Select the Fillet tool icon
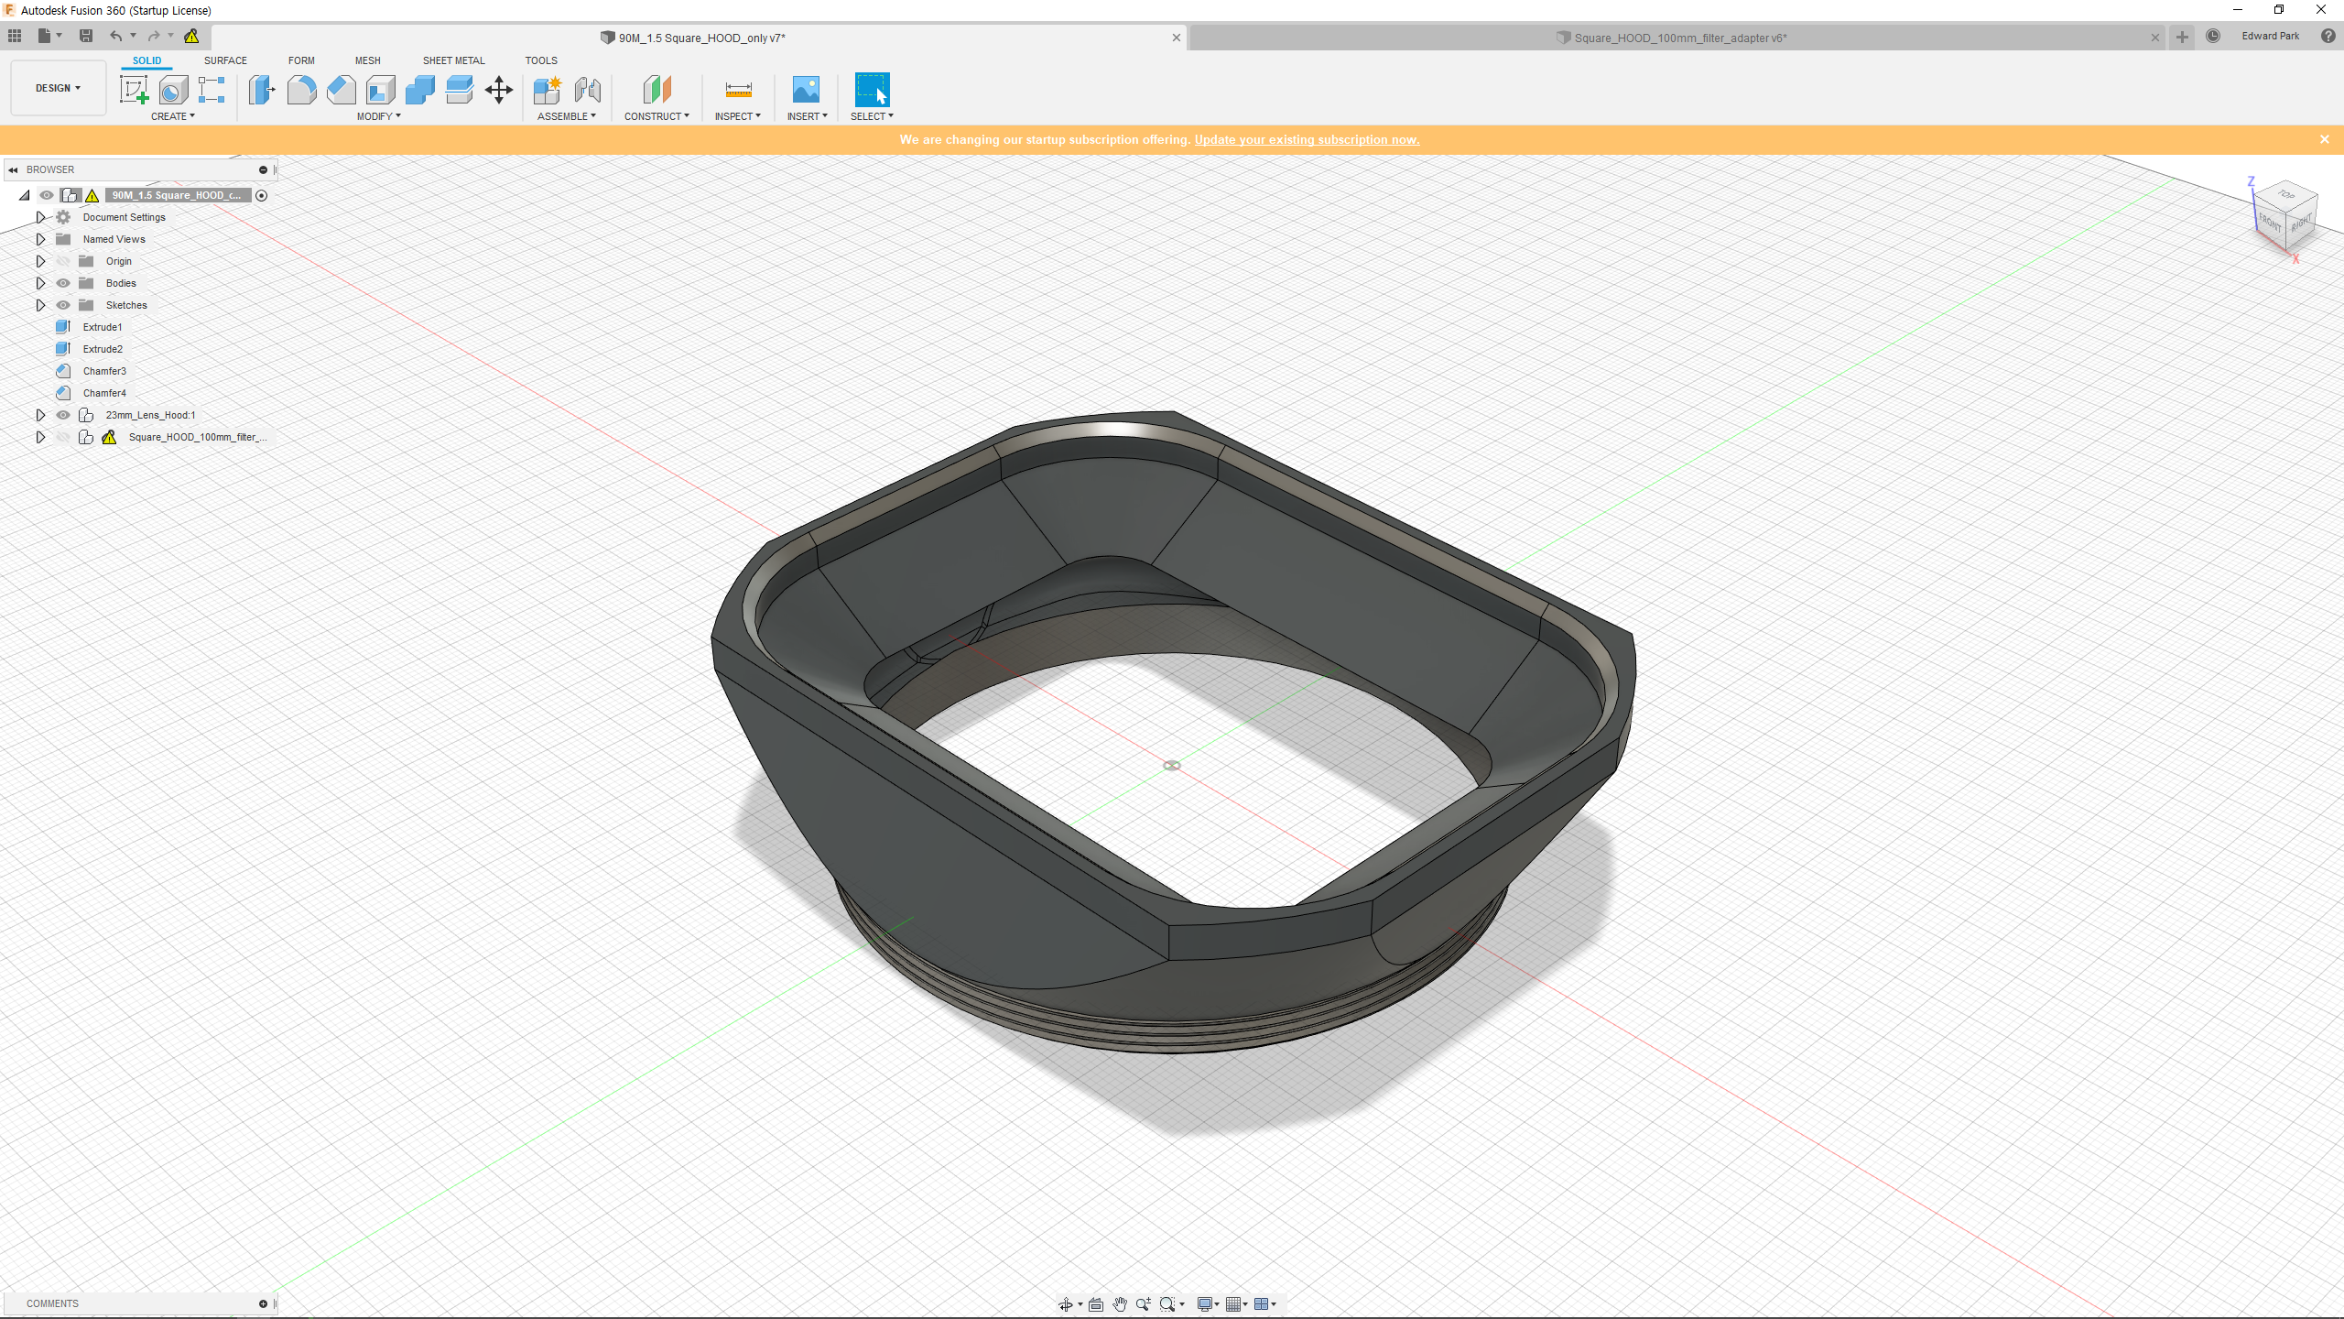Screen dimensions: 2344x1319 pyautogui.click(x=301, y=90)
